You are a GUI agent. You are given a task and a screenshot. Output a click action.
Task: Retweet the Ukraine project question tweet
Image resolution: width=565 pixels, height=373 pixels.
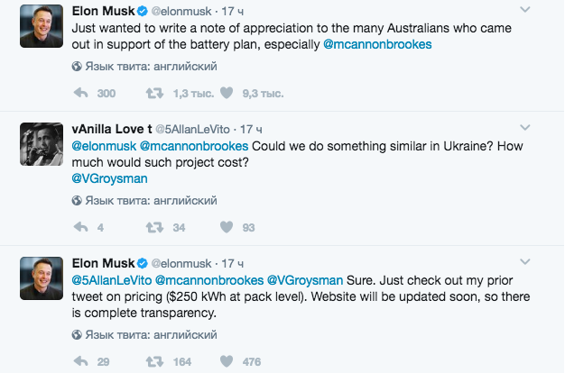(x=154, y=226)
